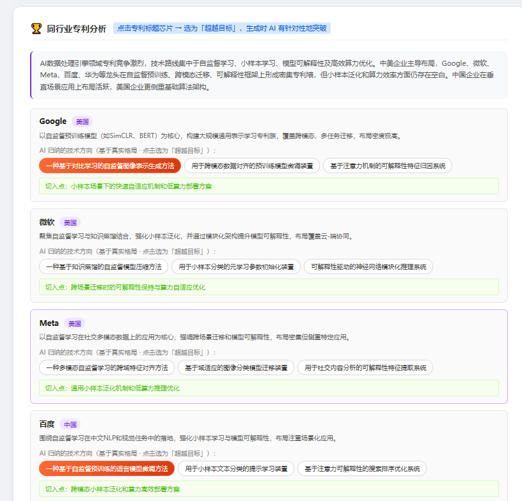Screen dimensions: 522x501
Task: Click the blue hint 点击专利标题芯片 → 选为「超越目标」
Action: point(222,28)
